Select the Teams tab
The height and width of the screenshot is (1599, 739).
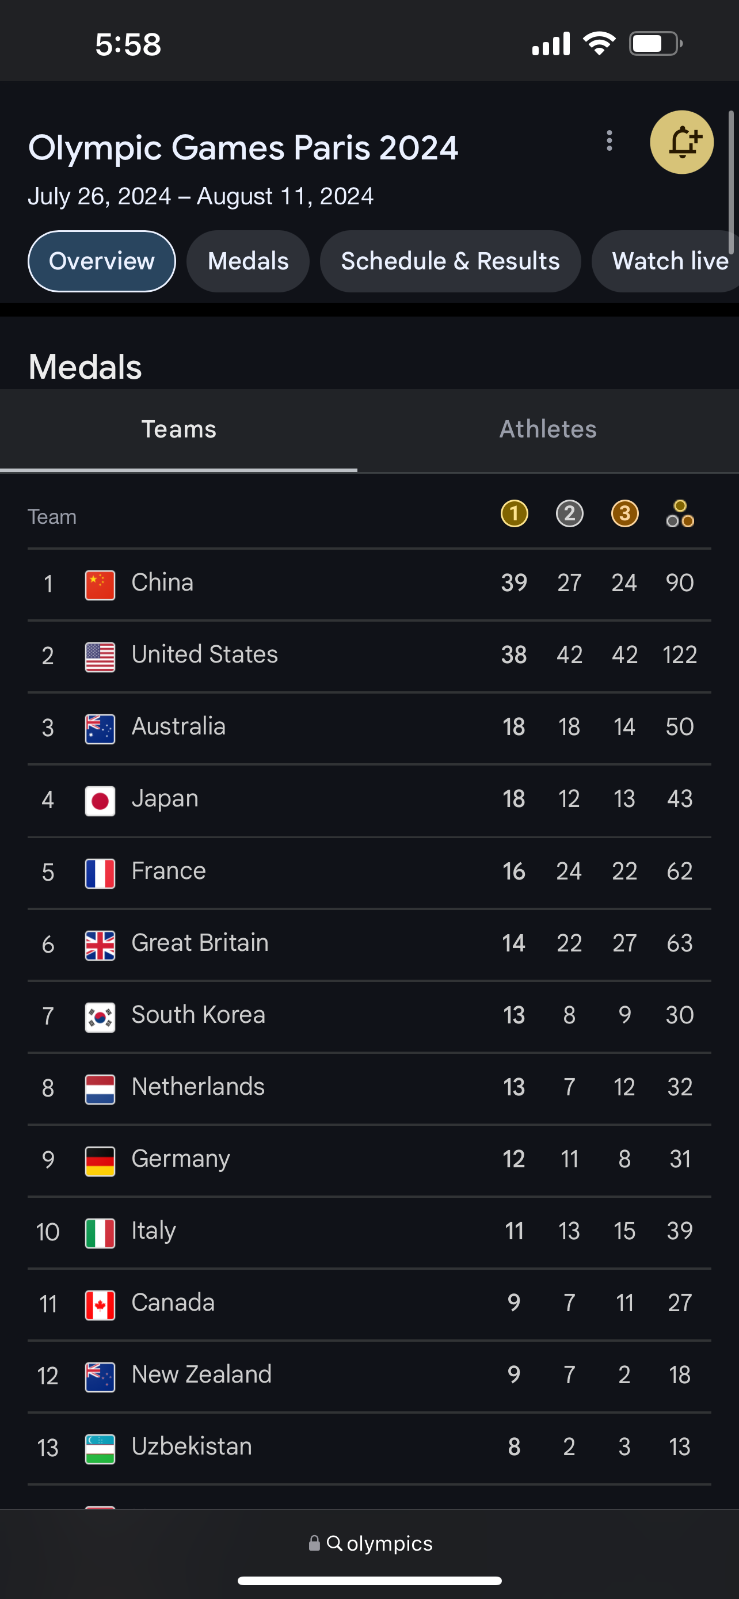pos(178,429)
